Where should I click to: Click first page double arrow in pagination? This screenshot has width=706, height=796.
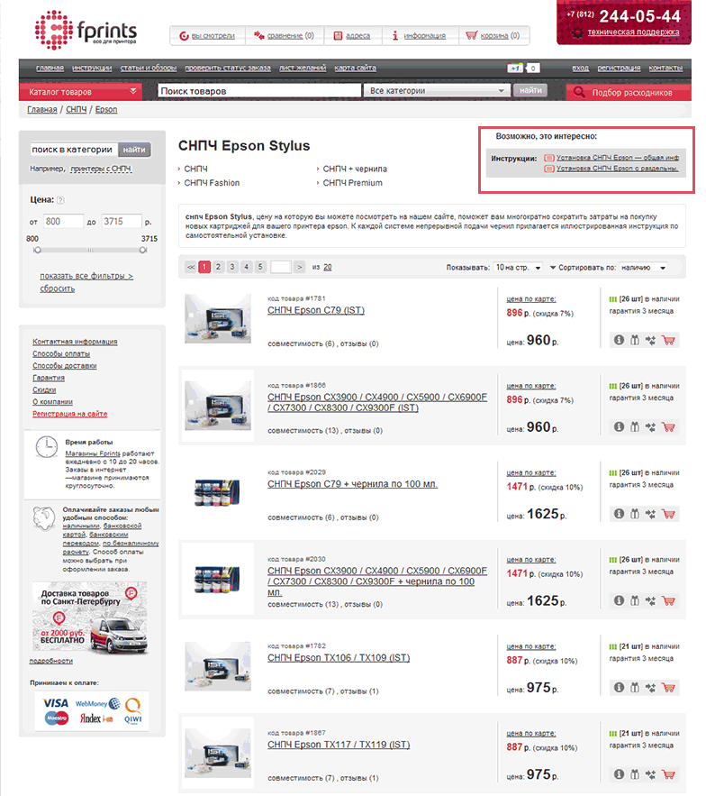191,267
